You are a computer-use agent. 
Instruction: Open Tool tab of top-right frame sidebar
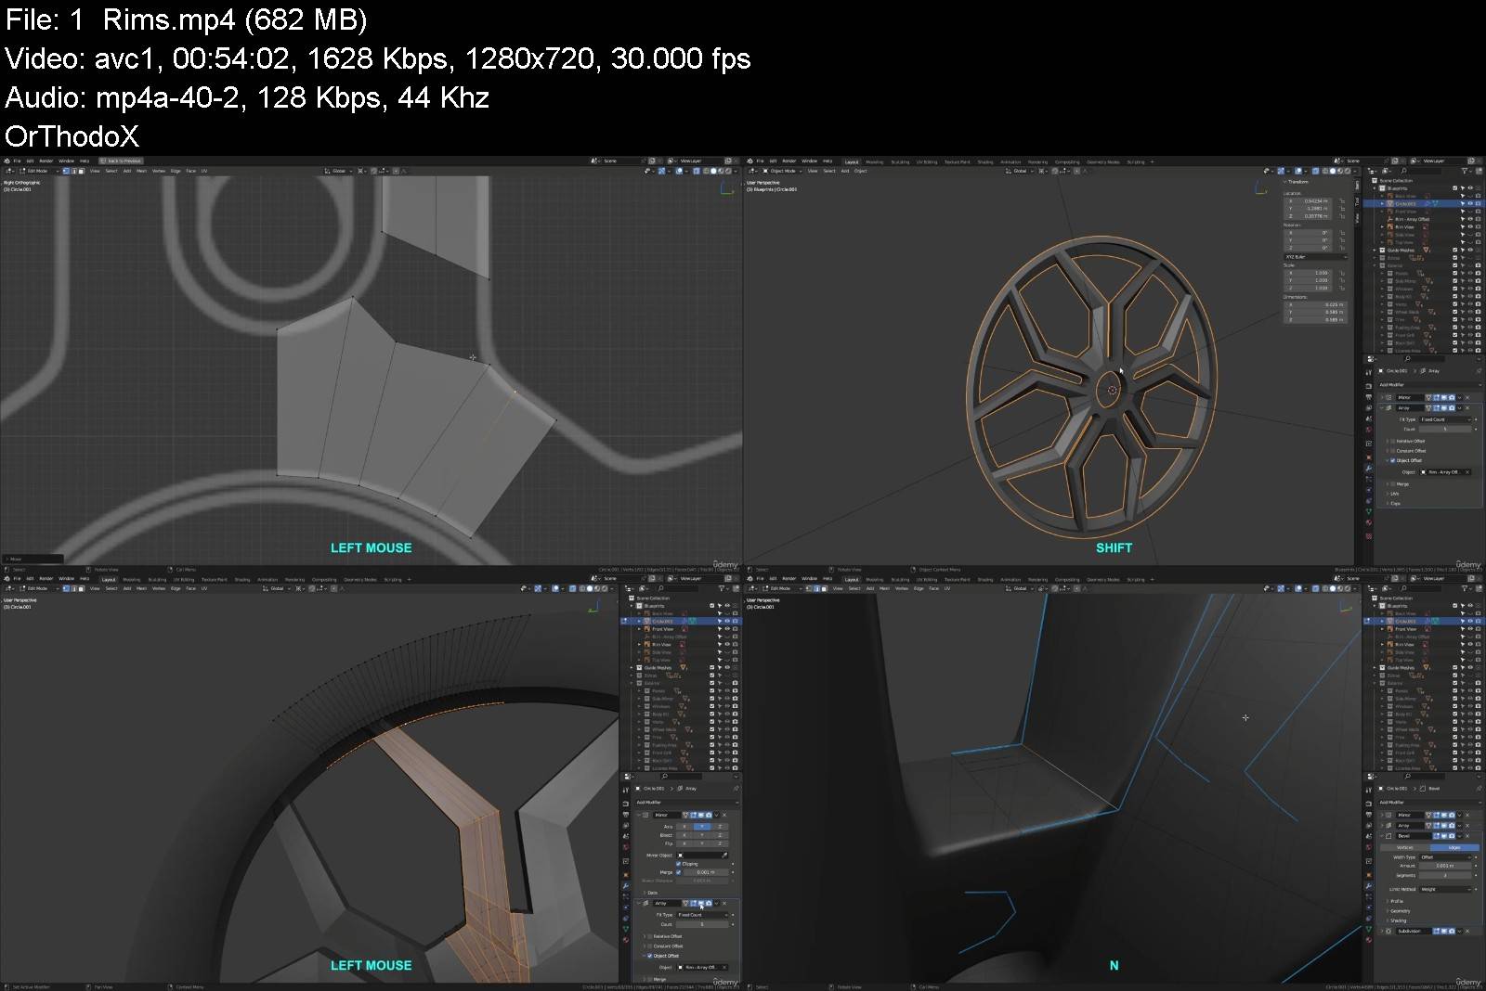tap(1357, 202)
